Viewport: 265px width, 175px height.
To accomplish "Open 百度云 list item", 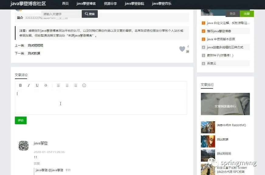I will 212,63.
